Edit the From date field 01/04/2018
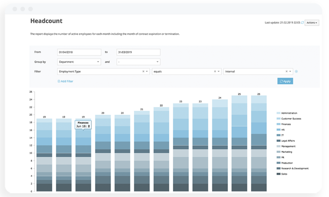The width and height of the screenshot is (329, 197). (x=79, y=52)
